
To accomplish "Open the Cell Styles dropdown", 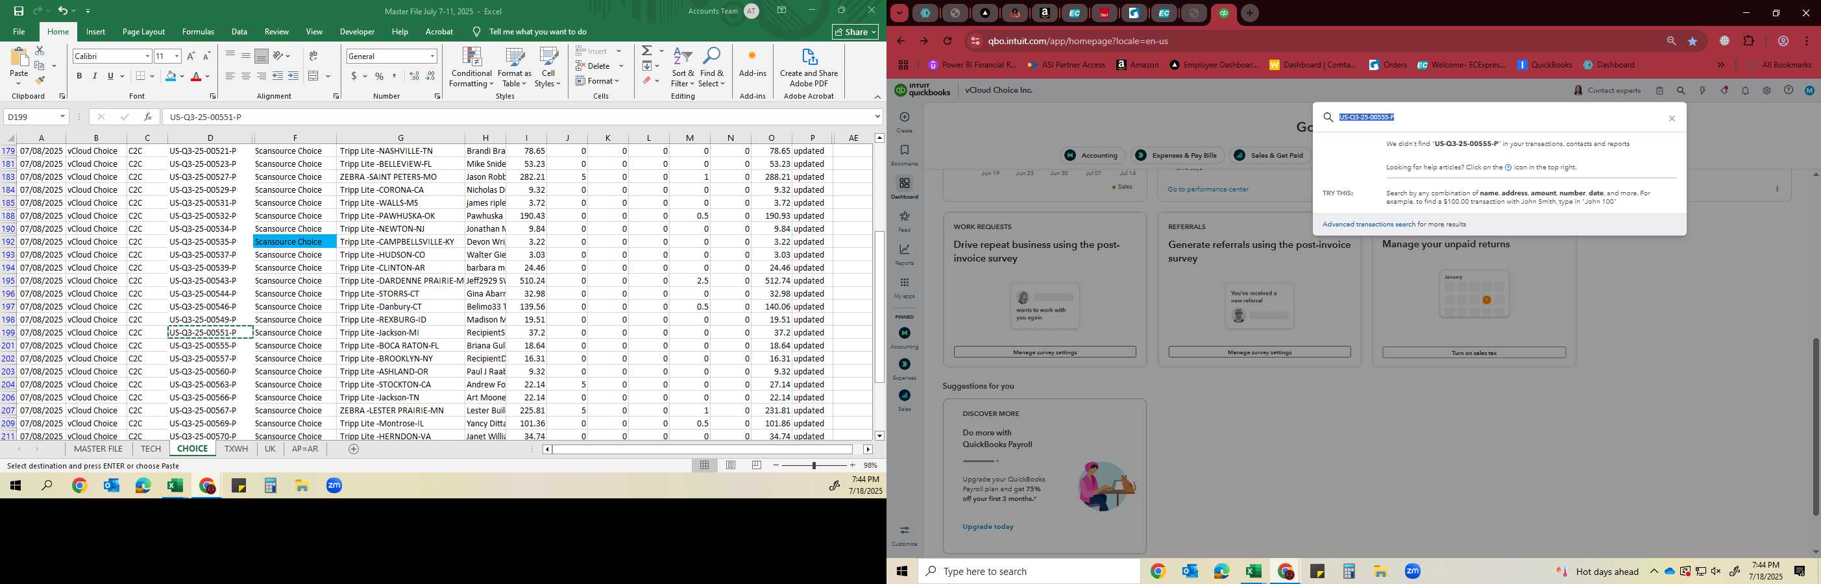I will pos(548,68).
